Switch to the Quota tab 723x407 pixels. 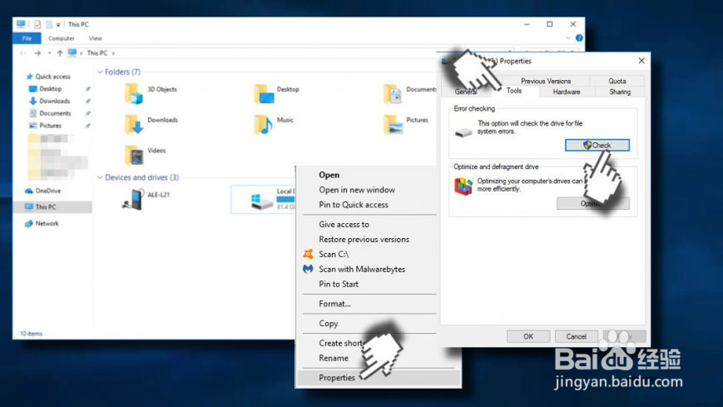click(x=617, y=81)
